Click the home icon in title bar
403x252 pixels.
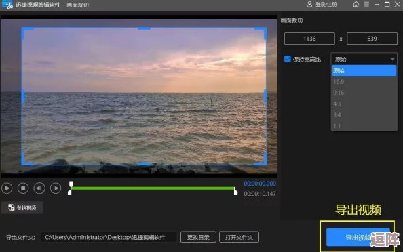pos(356,4)
